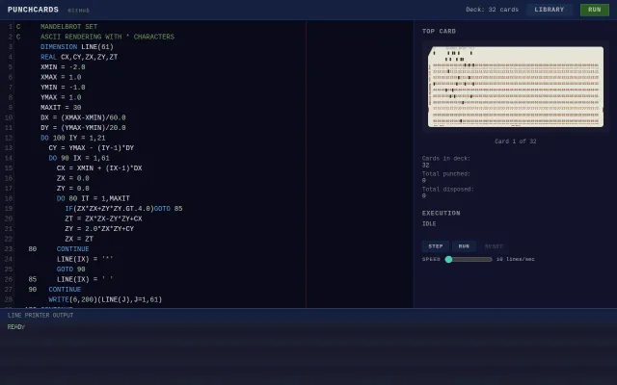The image size is (617, 385).
Task: Click code line 'DO 80 IT = 1,MAXIT'
Action: (94, 199)
